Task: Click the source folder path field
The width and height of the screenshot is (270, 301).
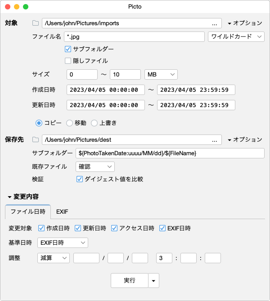Action: 132,23
